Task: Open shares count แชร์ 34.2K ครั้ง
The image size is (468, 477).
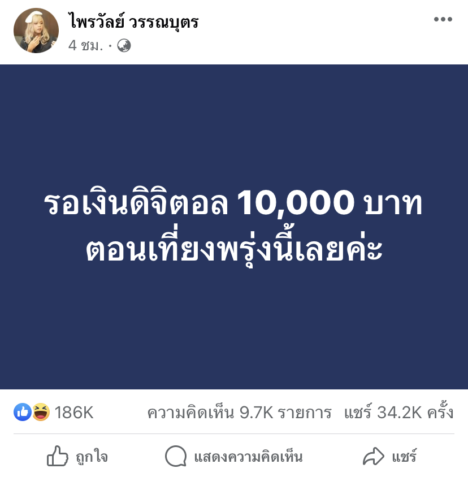Action: (399, 412)
